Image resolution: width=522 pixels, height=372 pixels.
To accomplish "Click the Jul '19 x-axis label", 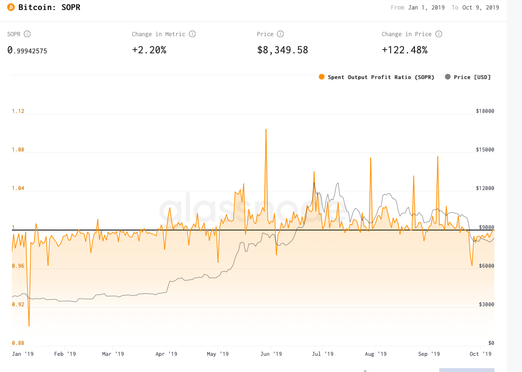I will coord(322,354).
